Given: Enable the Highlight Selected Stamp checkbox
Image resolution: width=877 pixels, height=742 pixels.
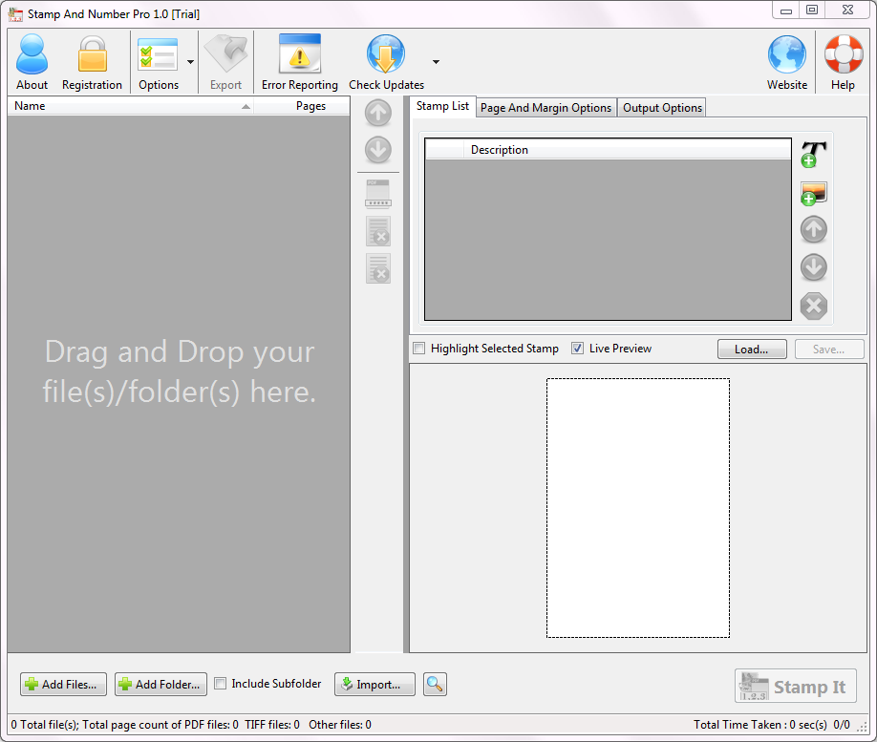Looking at the screenshot, I should (418, 349).
